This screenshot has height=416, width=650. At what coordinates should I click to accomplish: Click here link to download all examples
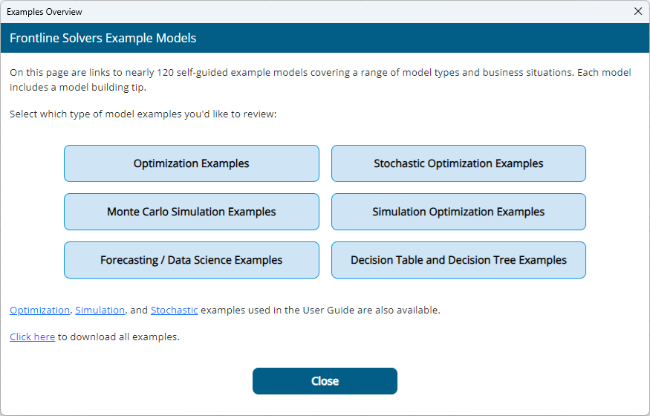(32, 337)
